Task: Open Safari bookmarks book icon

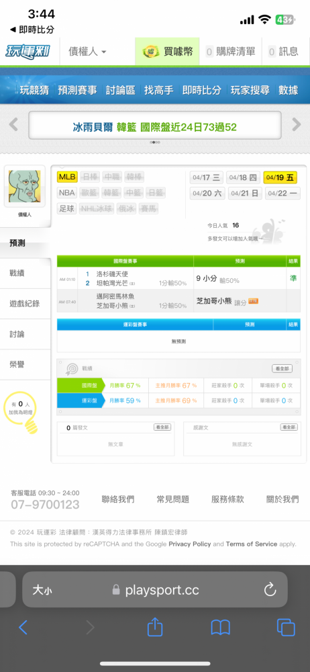Action: pos(221,628)
